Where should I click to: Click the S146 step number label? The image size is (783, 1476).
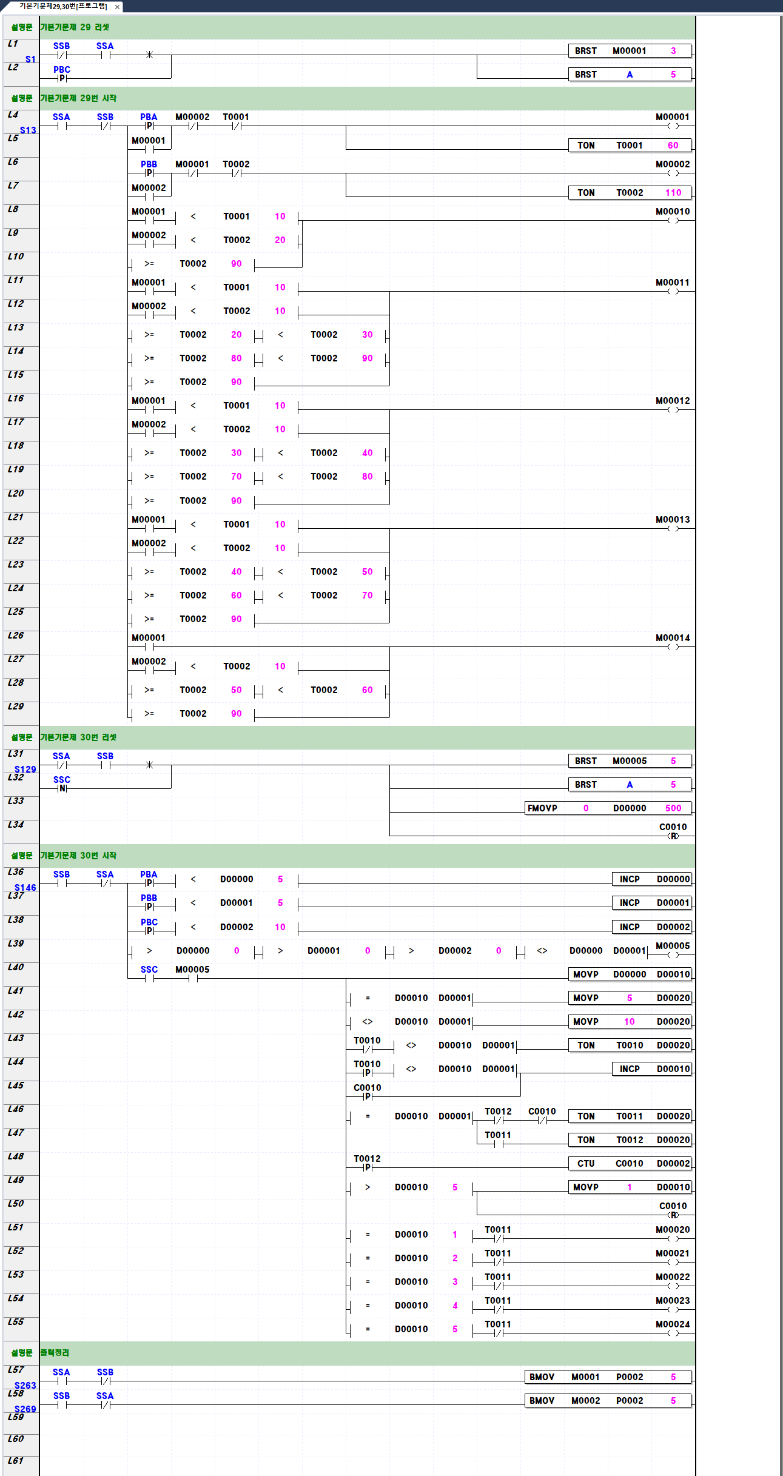(x=25, y=888)
